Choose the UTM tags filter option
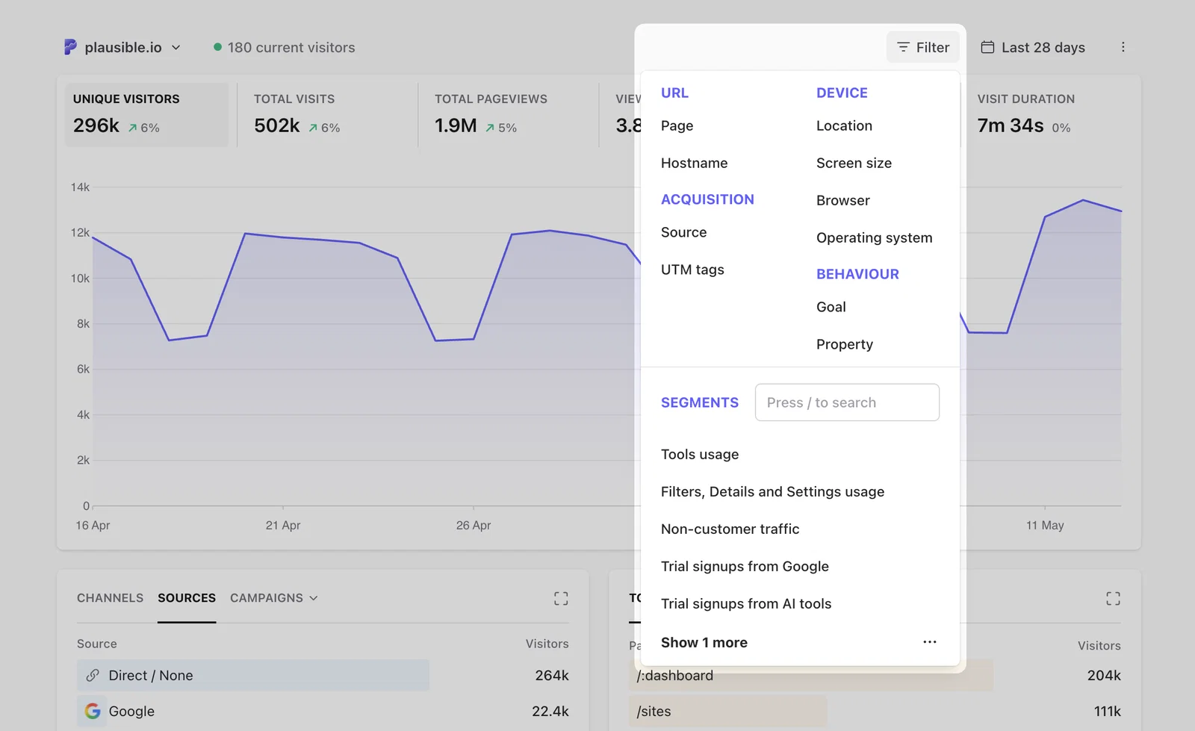1195x731 pixels. pyautogui.click(x=693, y=270)
